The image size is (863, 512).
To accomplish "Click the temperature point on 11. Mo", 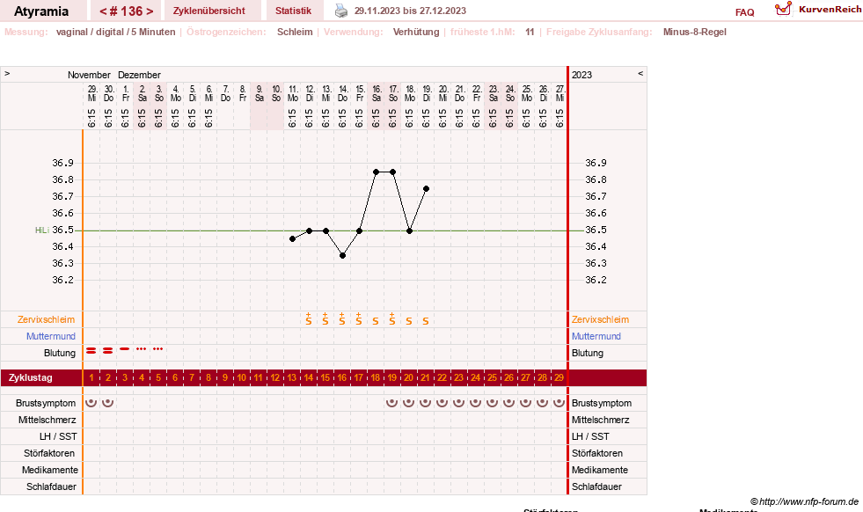I will 292,239.
